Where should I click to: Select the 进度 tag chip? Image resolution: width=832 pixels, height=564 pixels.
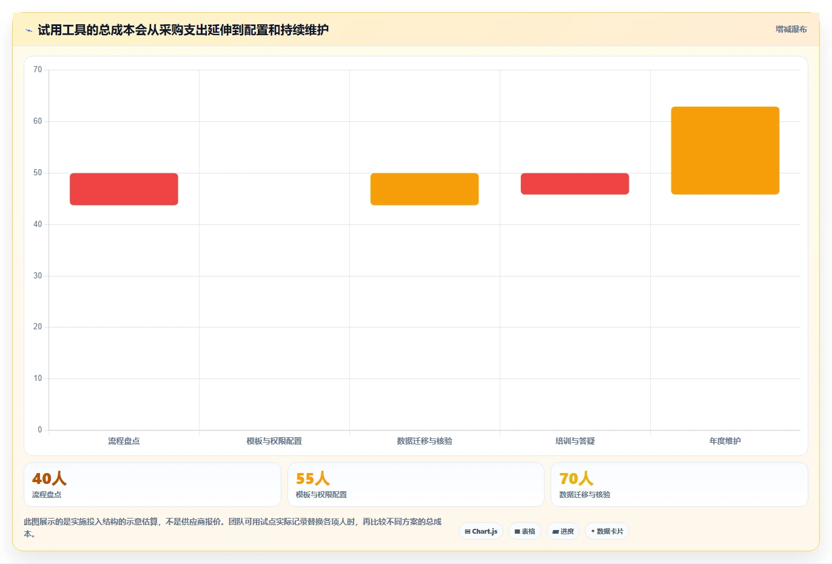coord(563,531)
